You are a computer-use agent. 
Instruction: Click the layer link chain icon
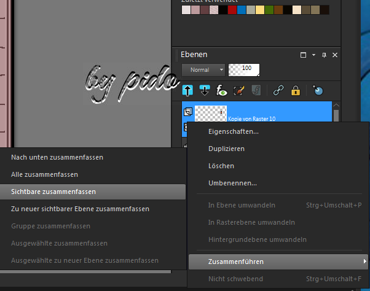278,91
